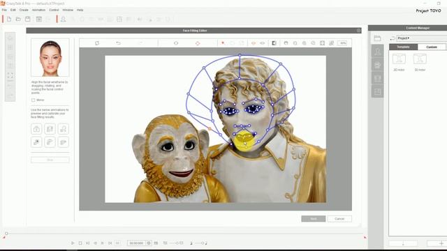
Task: Open the Create menu
Action: click(x=24, y=10)
